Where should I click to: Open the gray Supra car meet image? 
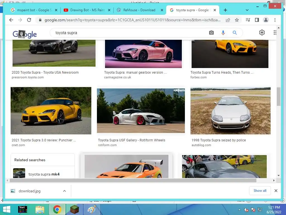tap(224, 166)
